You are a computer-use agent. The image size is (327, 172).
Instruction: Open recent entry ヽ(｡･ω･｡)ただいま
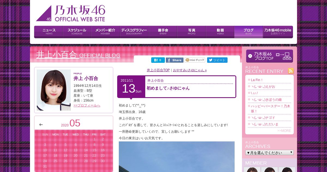click(265, 124)
